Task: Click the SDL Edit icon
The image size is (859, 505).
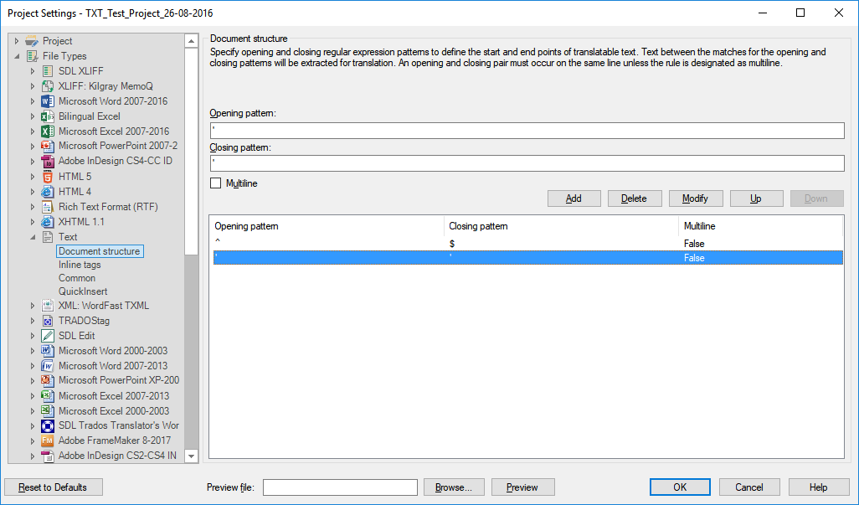Action: [48, 336]
